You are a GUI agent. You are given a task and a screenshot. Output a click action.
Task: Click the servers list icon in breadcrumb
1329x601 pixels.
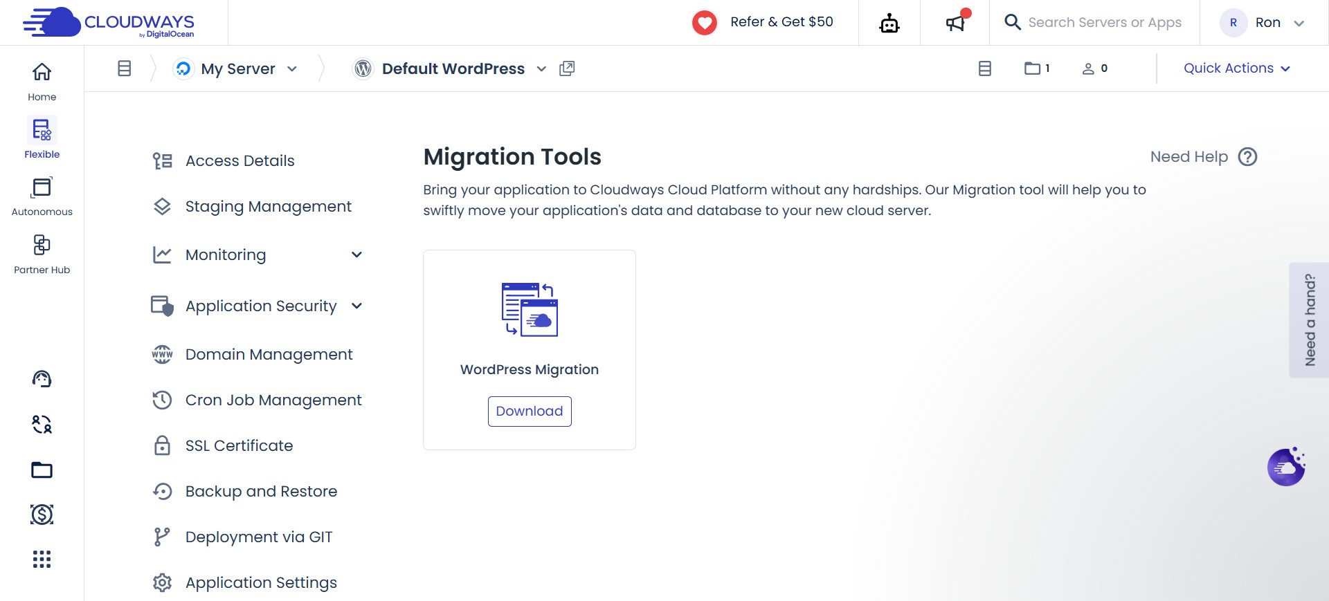125,68
